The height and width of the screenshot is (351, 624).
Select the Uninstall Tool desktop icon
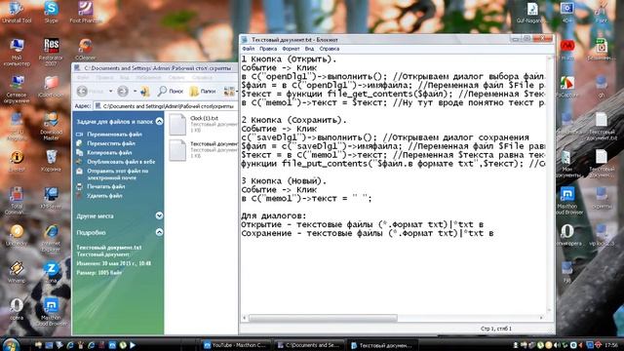click(17, 12)
